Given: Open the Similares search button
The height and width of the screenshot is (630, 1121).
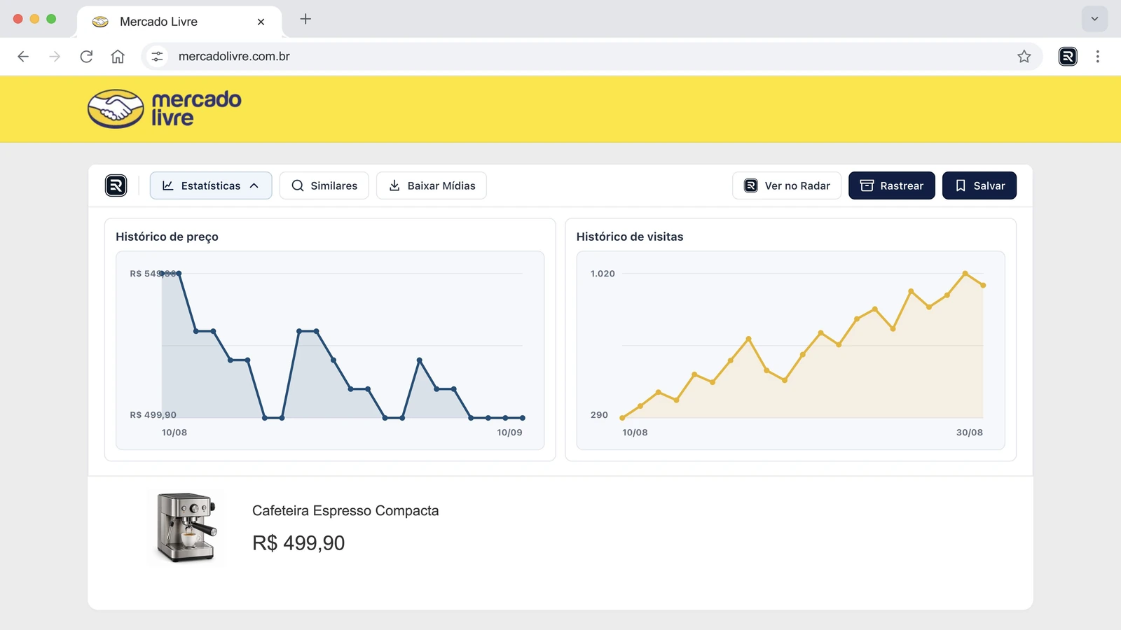Looking at the screenshot, I should click(x=324, y=185).
